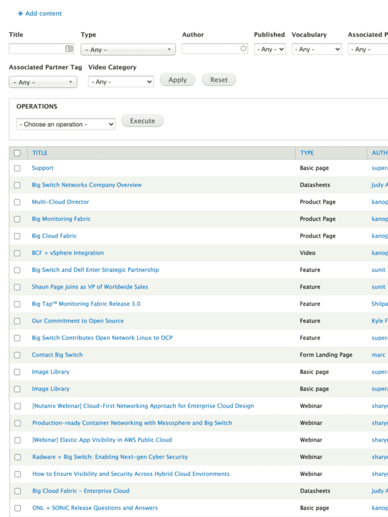Viewport: 388px width, 517px height.
Task: Click the Video type cell
Action: pyautogui.click(x=308, y=253)
